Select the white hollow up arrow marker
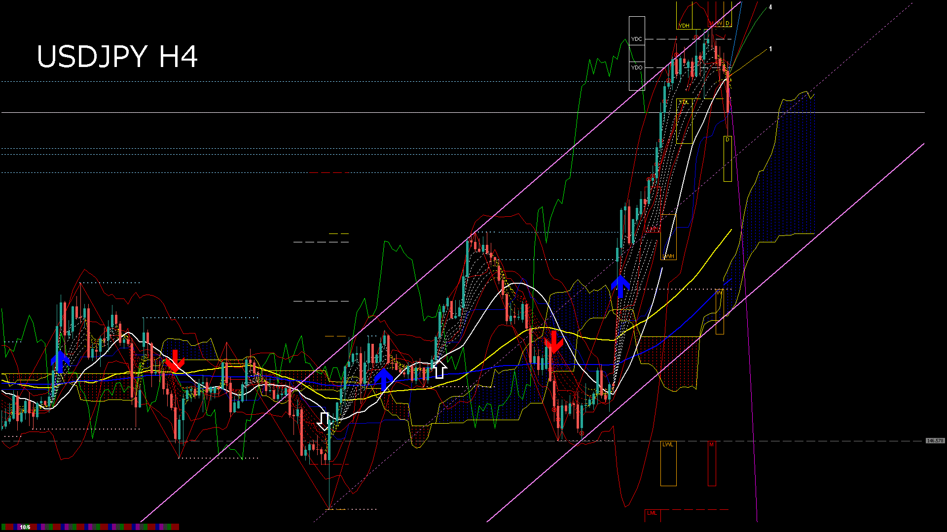This screenshot has width=947, height=532. click(439, 369)
